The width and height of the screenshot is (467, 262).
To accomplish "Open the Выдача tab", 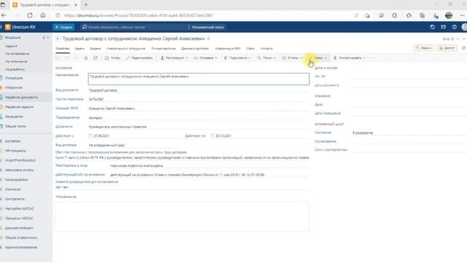I will pos(96,49).
